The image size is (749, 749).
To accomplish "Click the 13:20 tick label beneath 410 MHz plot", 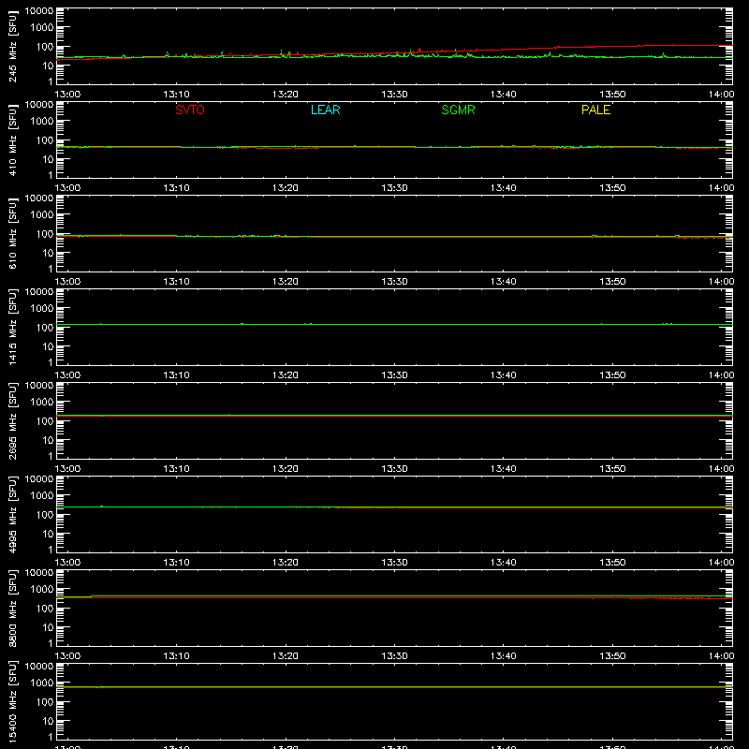I will [x=286, y=188].
